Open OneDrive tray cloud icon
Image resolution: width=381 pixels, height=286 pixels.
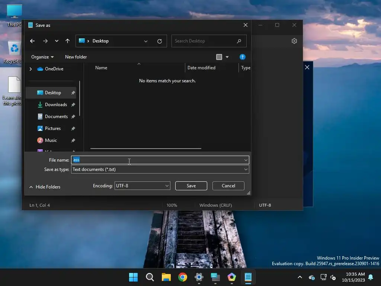(311, 277)
